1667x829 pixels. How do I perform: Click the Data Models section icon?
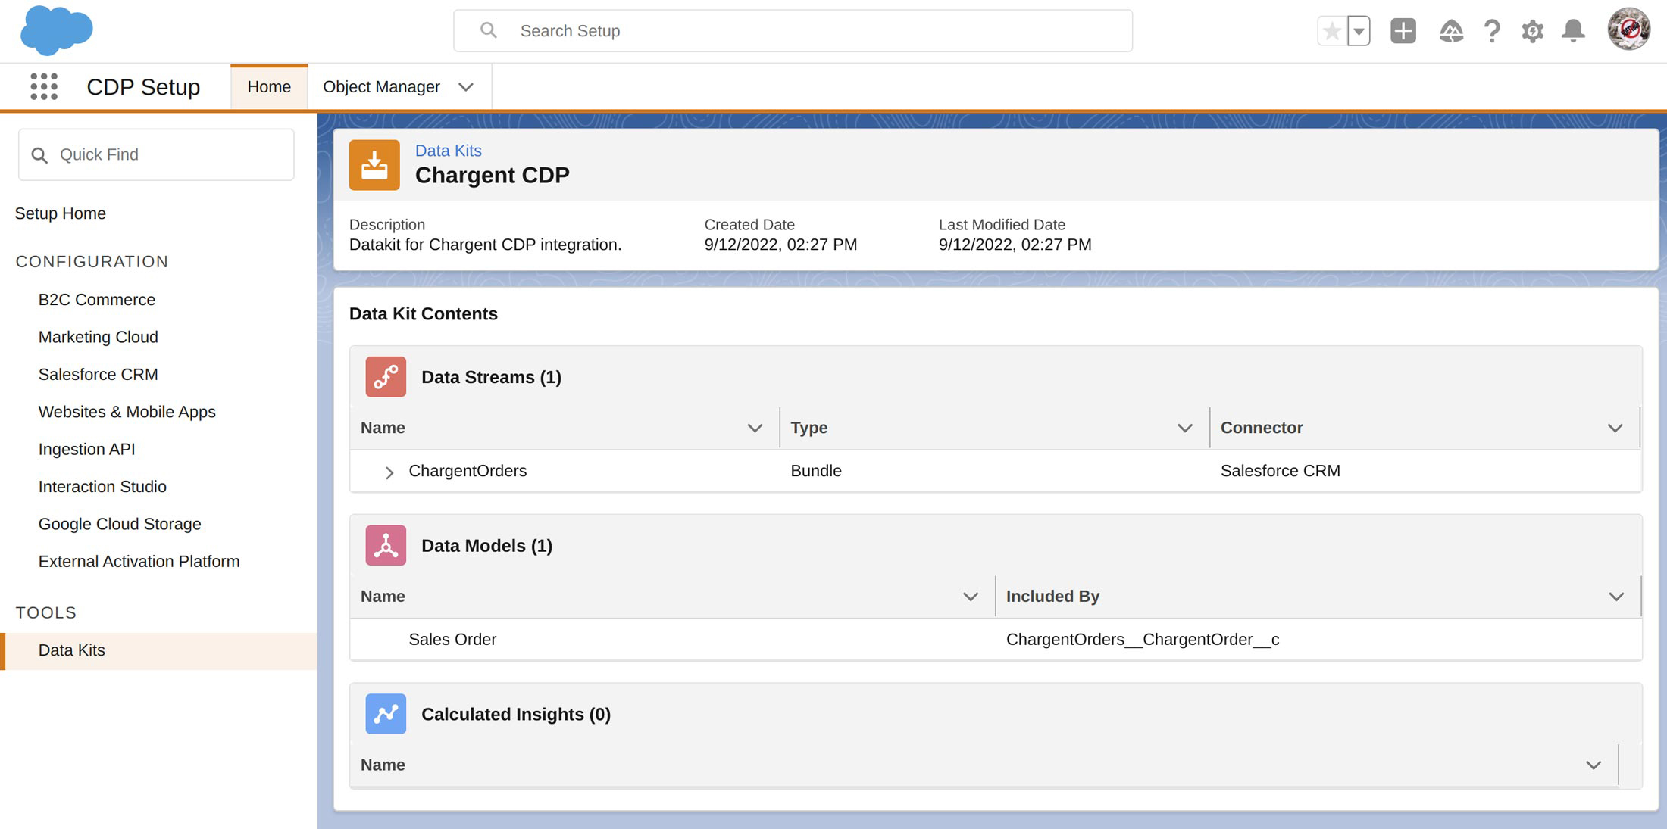coord(386,546)
